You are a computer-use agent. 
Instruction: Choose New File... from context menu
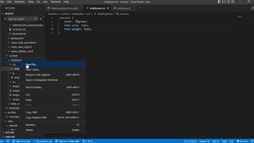(52, 64)
